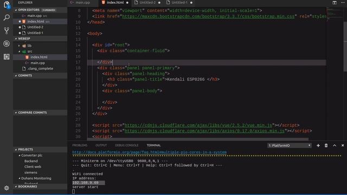
Task: Toggle the Bookmarks section
Action: (x=40, y=186)
